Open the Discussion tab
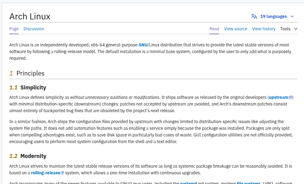The height and width of the screenshot is (184, 304). coord(34,29)
